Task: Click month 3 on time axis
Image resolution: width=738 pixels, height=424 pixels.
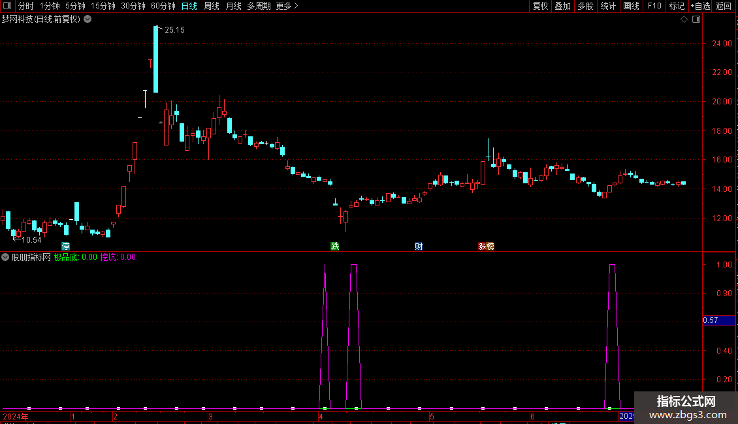Action: [210, 416]
